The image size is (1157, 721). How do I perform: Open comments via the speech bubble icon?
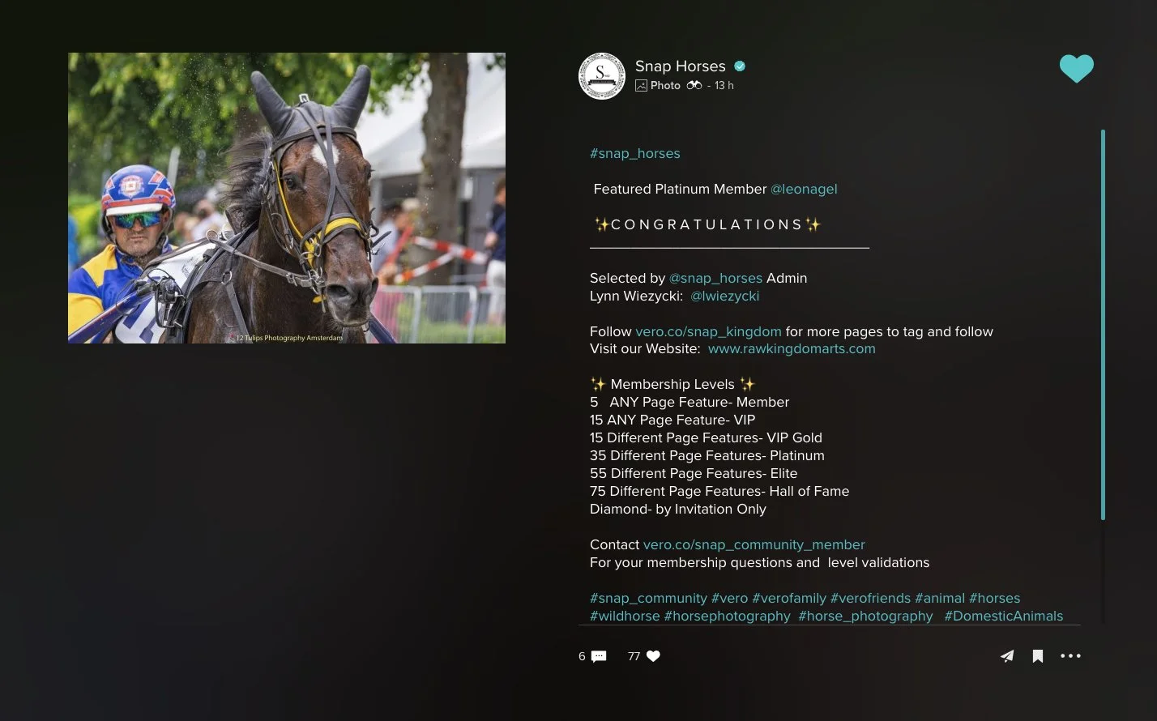click(599, 656)
